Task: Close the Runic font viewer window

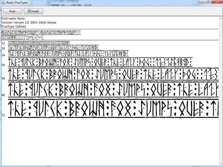Action: (217, 2)
